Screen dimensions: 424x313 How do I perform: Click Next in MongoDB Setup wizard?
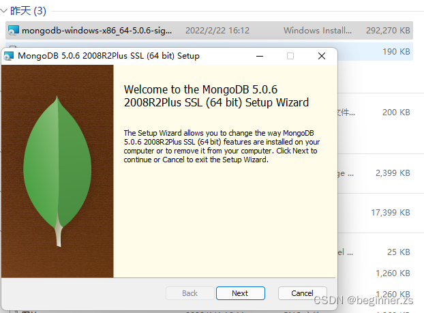(x=241, y=293)
